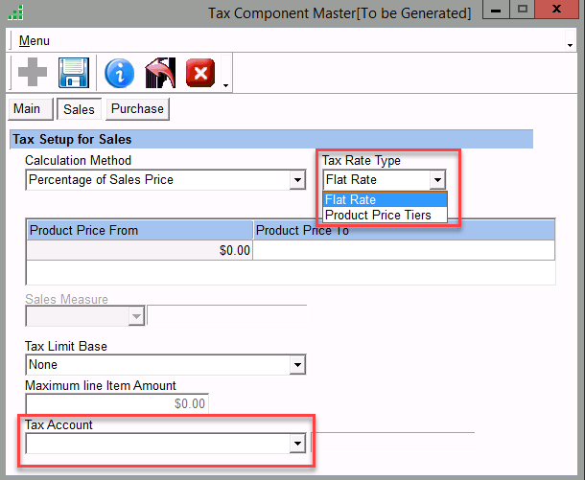Click the red arrow Undo icon
This screenshot has height=480, width=585.
point(158,73)
